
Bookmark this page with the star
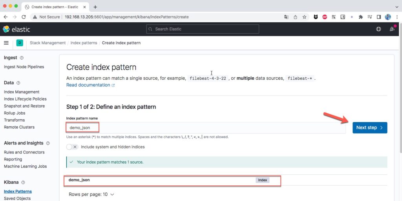click(304, 17)
